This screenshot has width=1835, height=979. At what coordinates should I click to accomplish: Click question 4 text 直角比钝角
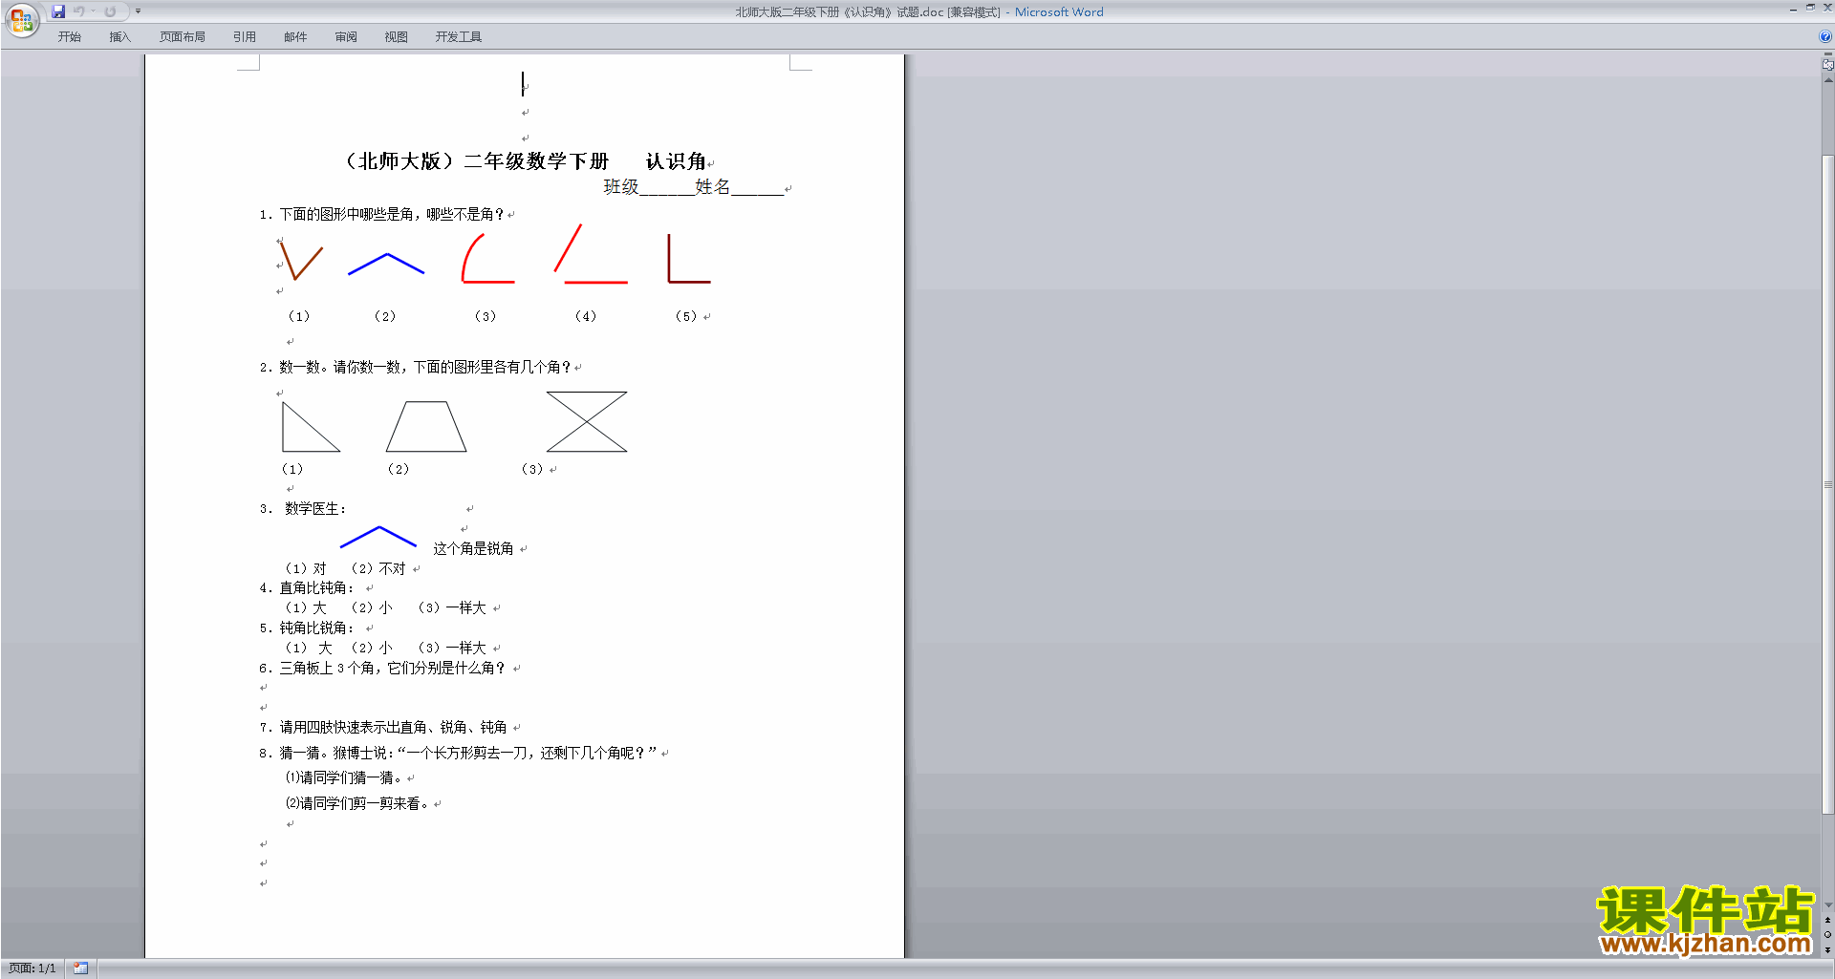(x=316, y=588)
